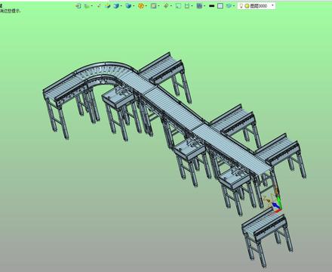Viewport: 332px width, 272px height.
Task: Click the green selection filter icon
Action: 87,6
